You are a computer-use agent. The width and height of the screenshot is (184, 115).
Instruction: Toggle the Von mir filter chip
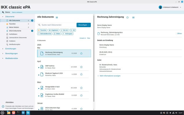(64, 30)
